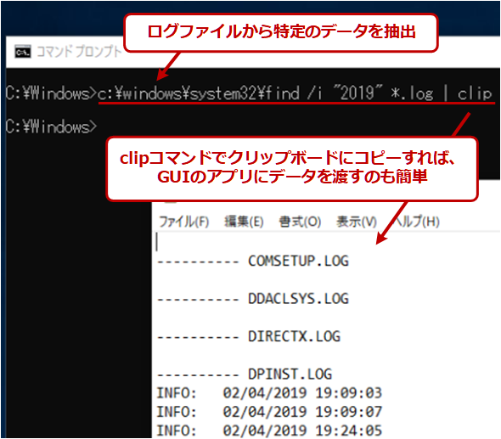This screenshot has height=439, width=501.
Task: Click the INFO line with 19:24:05
Action: pyautogui.click(x=269, y=431)
